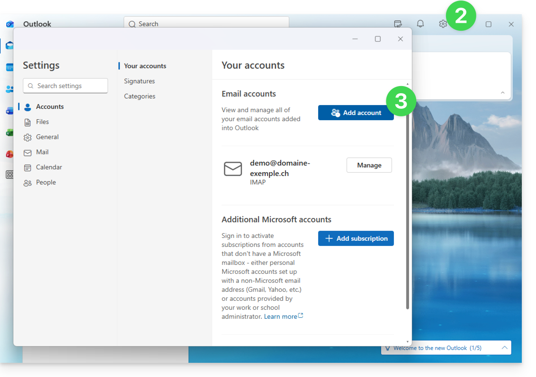Screen dimensions: 536x377
Task: Collapse the Welcome to new Outlook banner
Action: pos(504,348)
